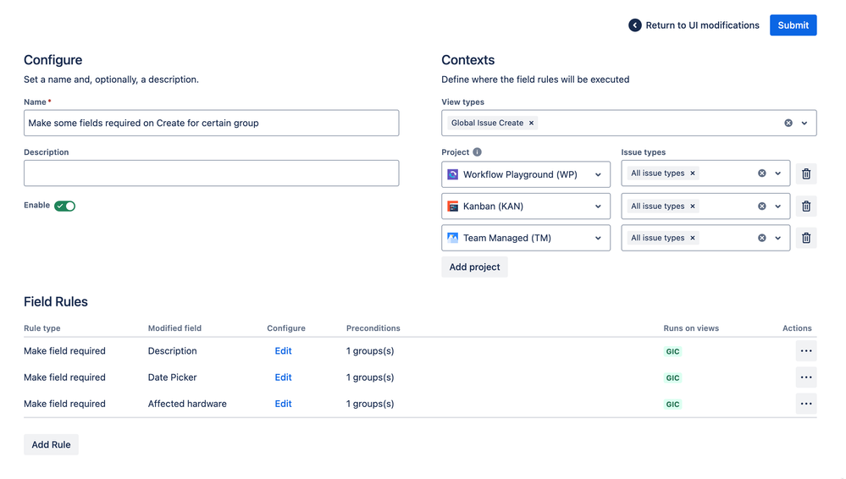Clear issue types for Workflow Playground
Image resolution: width=846 pixels, height=479 pixels.
click(761, 173)
